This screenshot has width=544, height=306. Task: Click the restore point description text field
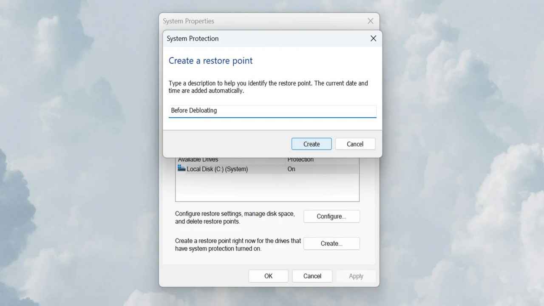tap(272, 110)
